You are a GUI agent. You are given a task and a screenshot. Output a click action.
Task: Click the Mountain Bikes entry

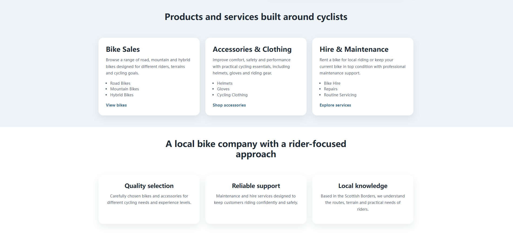(124, 89)
